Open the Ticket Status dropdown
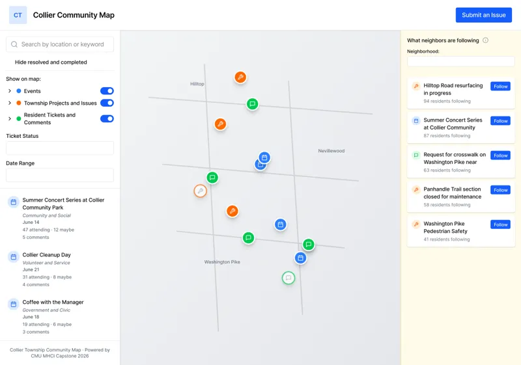521x365 pixels. 60,148
